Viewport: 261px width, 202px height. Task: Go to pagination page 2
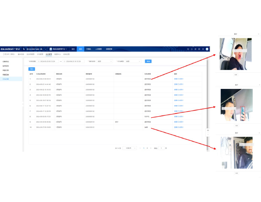click(147, 148)
